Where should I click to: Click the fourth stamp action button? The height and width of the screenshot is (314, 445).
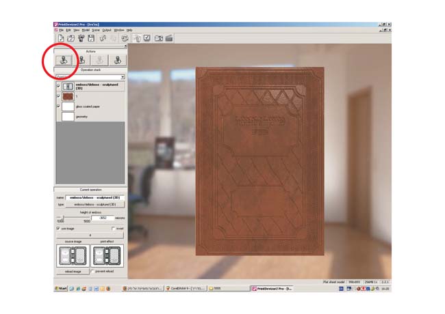(x=117, y=60)
